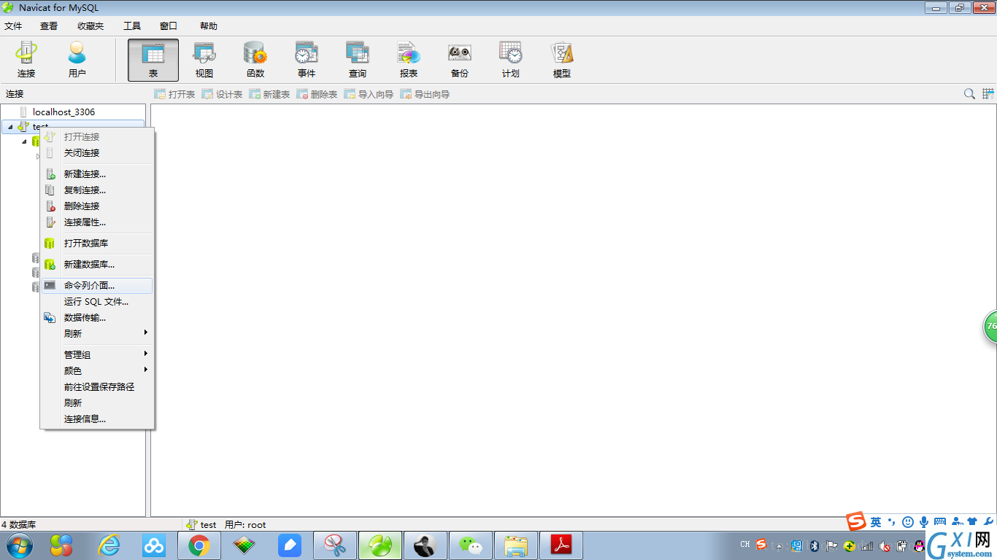Select the localhost_3306 connection
Image resolution: width=997 pixels, height=560 pixels.
tap(63, 112)
